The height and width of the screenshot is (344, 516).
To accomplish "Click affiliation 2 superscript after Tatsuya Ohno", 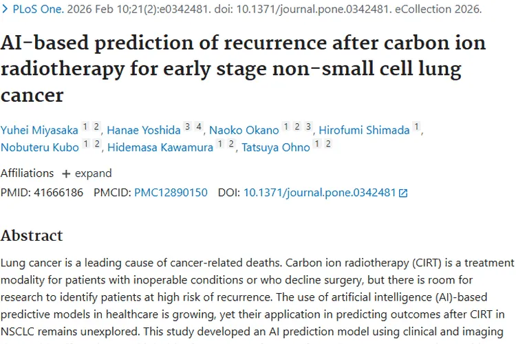I will tap(328, 144).
